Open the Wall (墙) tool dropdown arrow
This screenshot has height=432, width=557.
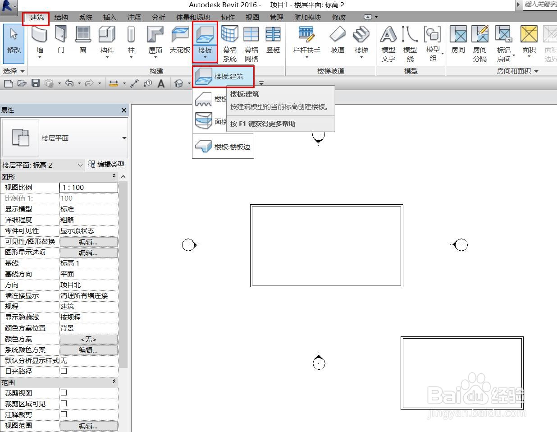coord(40,58)
